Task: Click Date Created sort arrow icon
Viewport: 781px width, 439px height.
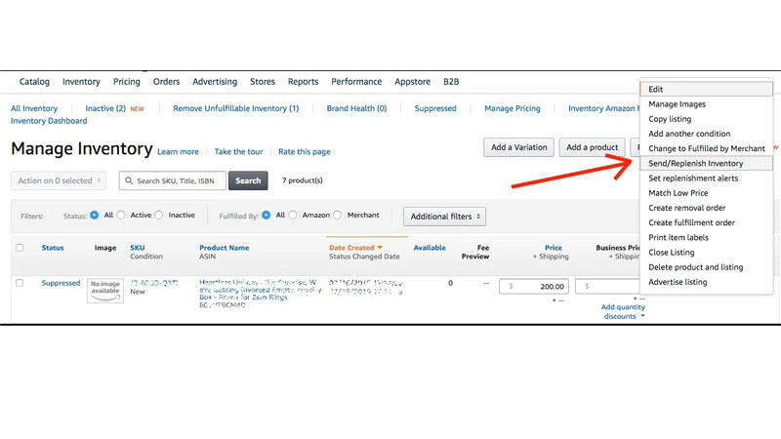Action: tap(380, 248)
